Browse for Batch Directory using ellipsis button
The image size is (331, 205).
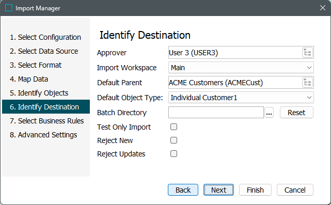pos(269,113)
